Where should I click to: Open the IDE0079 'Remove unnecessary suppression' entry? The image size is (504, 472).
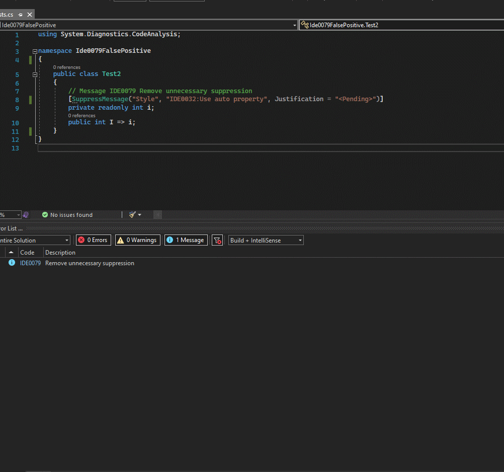tap(90, 263)
